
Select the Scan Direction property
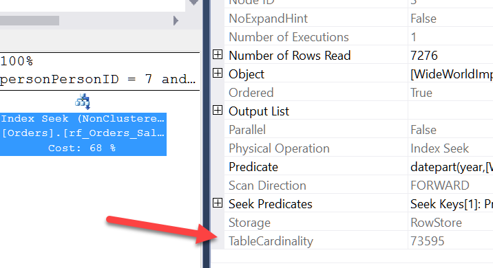point(359,186)
